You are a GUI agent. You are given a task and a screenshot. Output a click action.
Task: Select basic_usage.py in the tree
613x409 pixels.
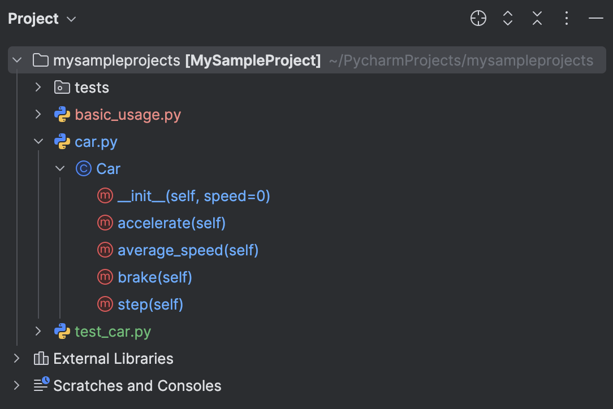tap(128, 114)
